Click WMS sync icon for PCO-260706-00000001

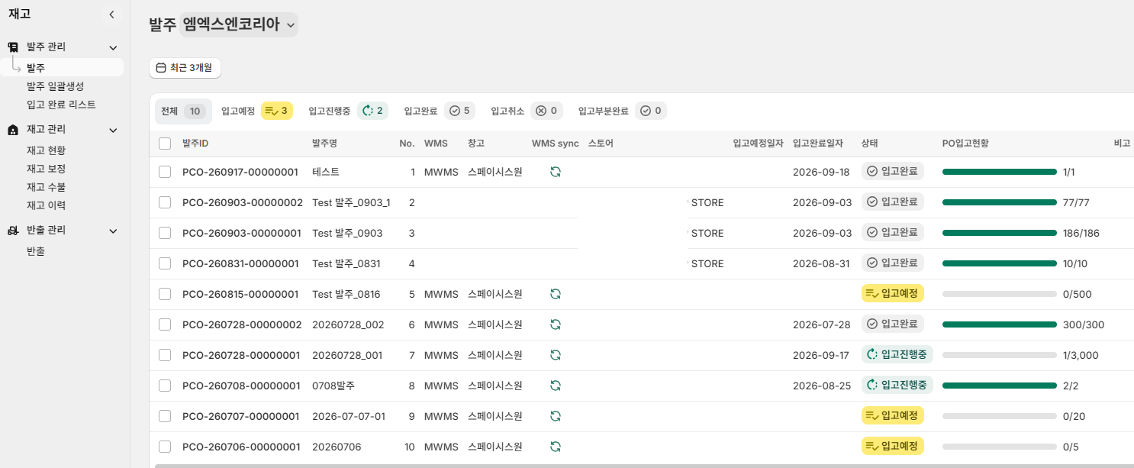pos(556,447)
